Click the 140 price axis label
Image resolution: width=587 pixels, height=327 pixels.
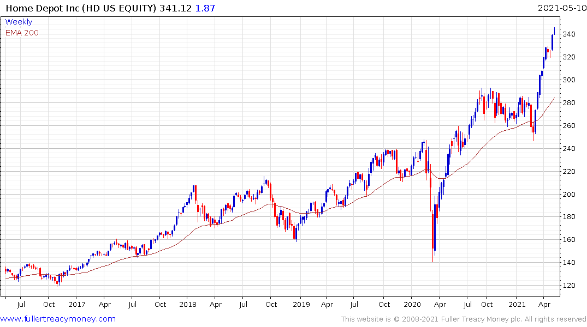point(569,262)
